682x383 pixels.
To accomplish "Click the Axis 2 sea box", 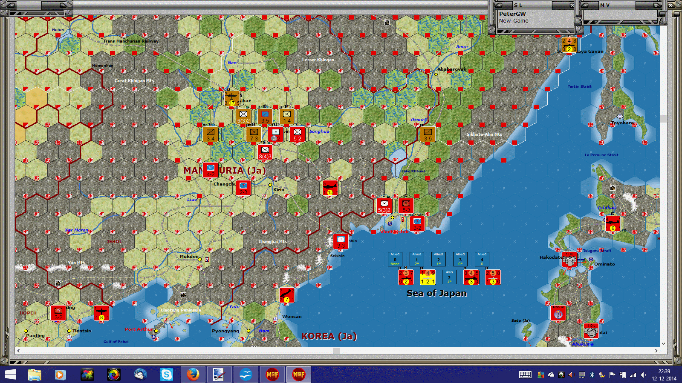I will [x=449, y=277].
